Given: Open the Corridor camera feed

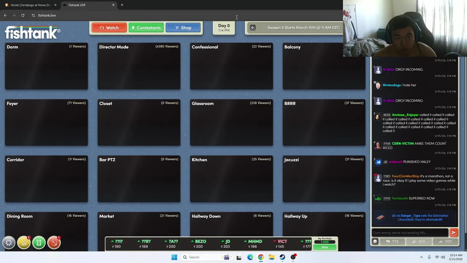Looking at the screenshot, I should click(x=46, y=179).
